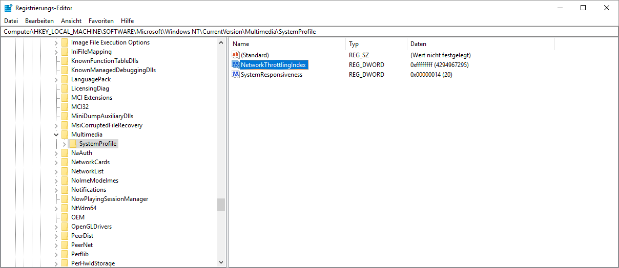
Task: Sort values by the Name column header
Action: click(x=287, y=44)
